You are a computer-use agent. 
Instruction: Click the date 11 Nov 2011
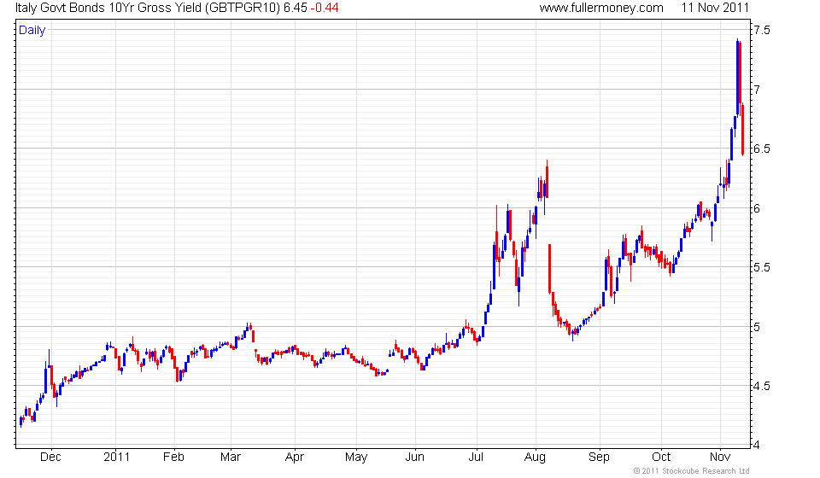[715, 8]
